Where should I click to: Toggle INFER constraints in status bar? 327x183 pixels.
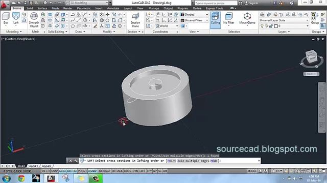[x=45, y=171]
